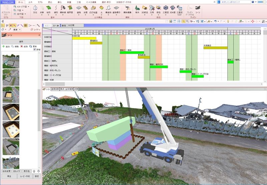This screenshot has width=267, height=185.
Task: Toggle the 詳細 checkbox
Action: (x=35, y=50)
